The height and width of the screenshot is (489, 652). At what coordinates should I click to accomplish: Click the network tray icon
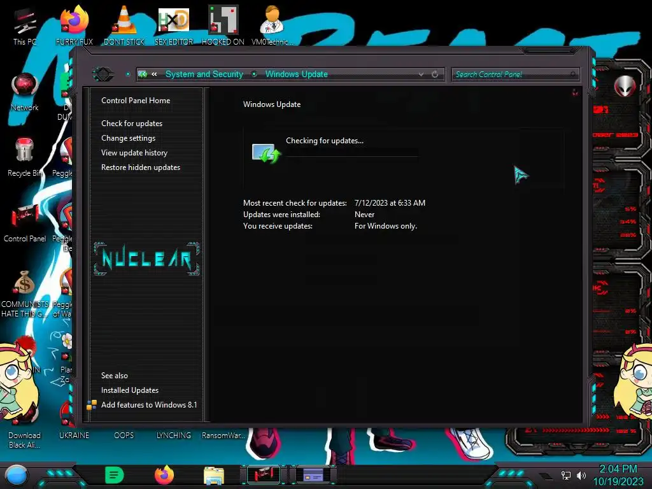pyautogui.click(x=565, y=475)
